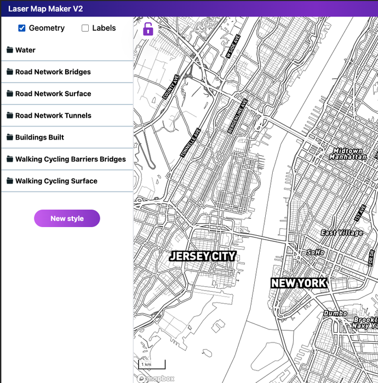This screenshot has height=383, width=378.
Task: Click the FDR DR street label
Action: [x=371, y=258]
